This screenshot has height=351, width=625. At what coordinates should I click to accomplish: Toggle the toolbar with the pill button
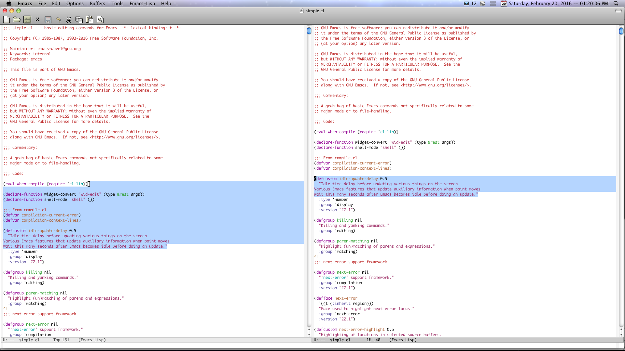(618, 11)
